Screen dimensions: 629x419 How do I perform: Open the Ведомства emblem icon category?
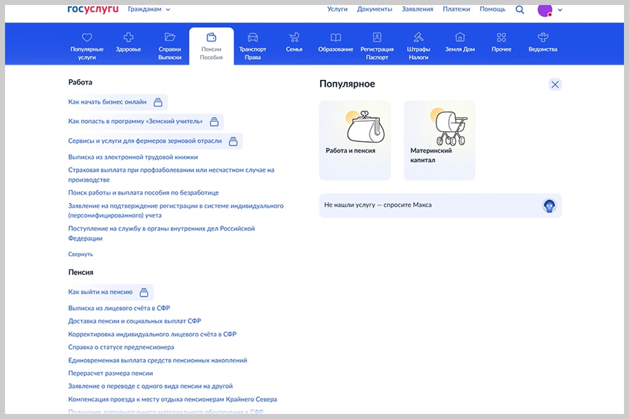click(x=543, y=43)
